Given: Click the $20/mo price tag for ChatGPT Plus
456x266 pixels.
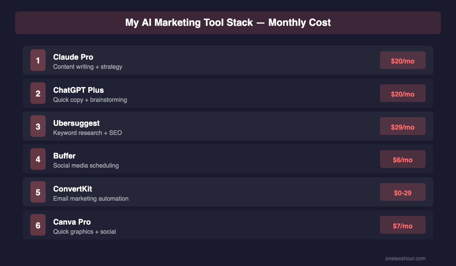Looking at the screenshot, I should [x=403, y=93].
